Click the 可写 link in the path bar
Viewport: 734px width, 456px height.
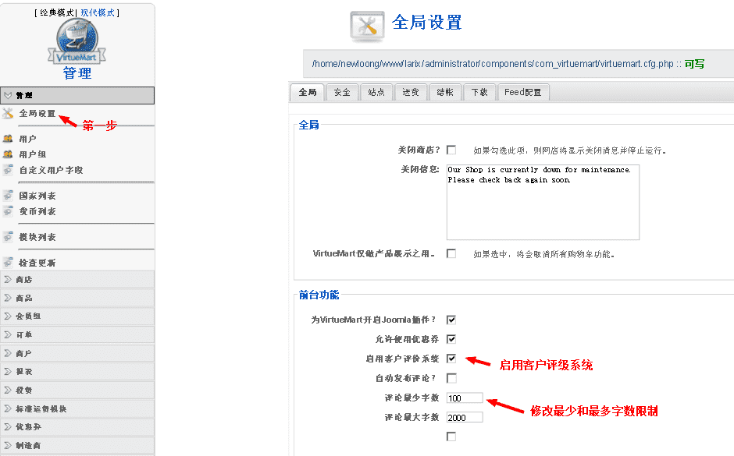693,64
